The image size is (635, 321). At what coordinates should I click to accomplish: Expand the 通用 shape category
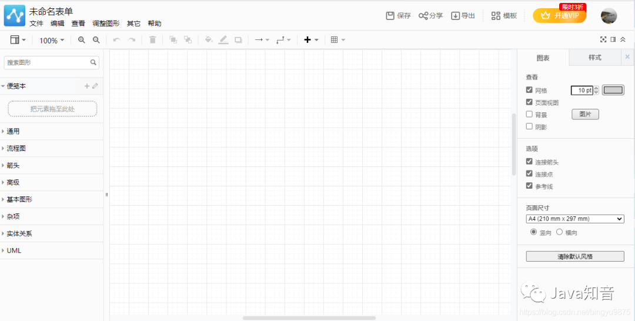pyautogui.click(x=51, y=132)
